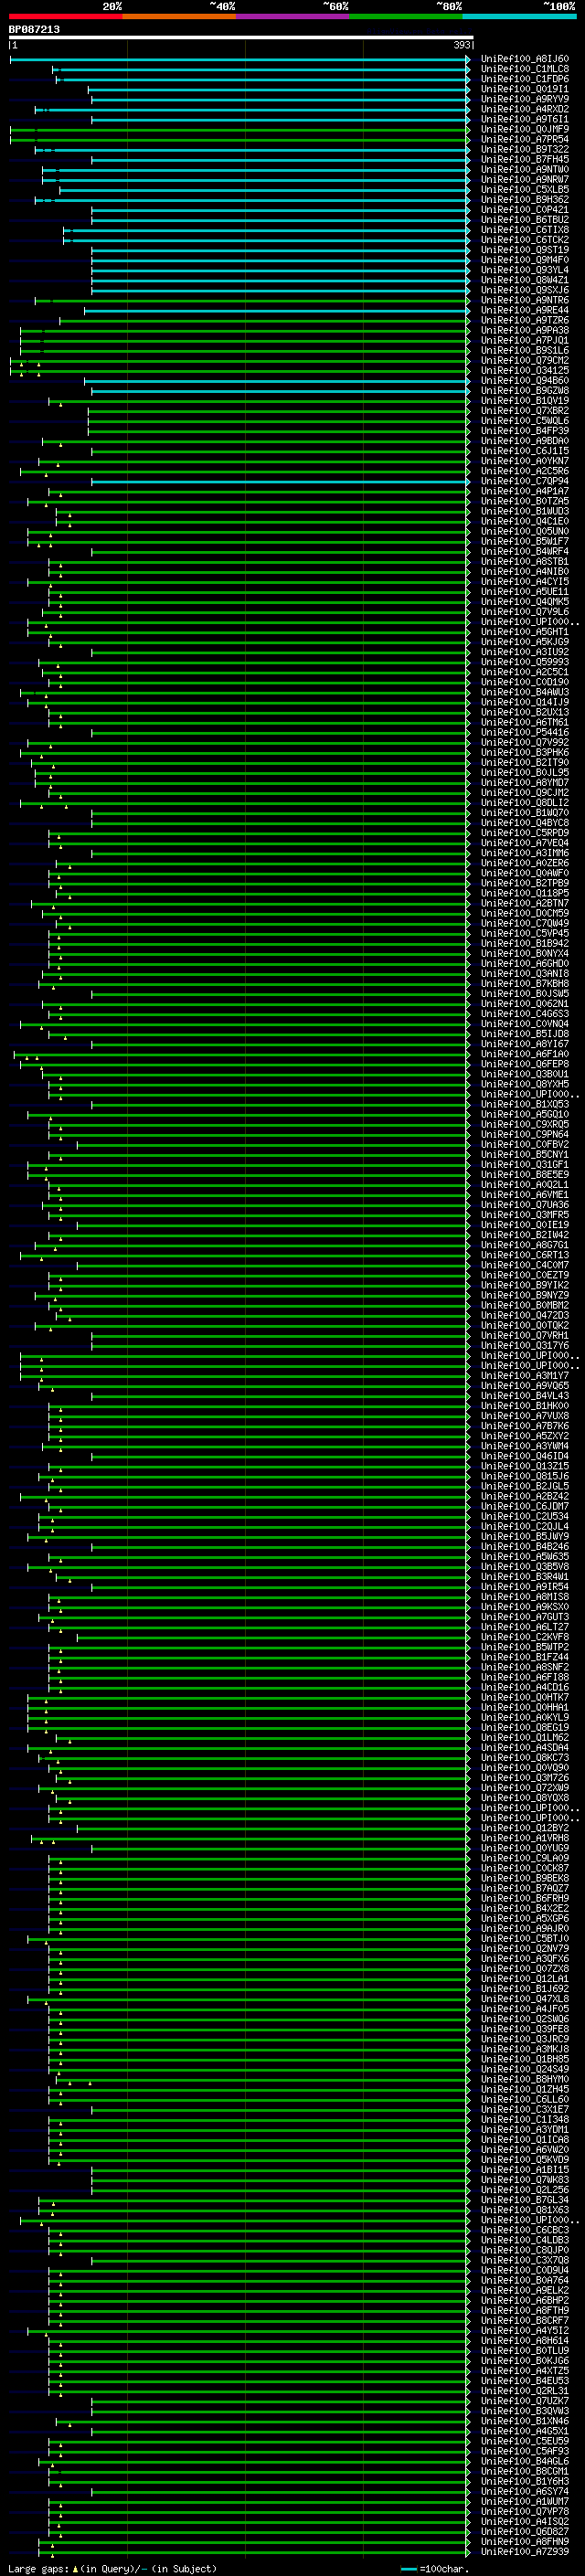Click the orange ~40% identity legend bar
This screenshot has width=585, height=2576.
[179, 16]
